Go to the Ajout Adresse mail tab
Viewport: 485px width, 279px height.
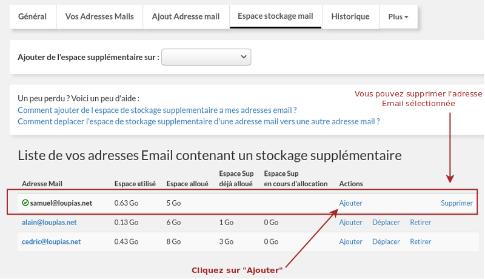click(186, 17)
